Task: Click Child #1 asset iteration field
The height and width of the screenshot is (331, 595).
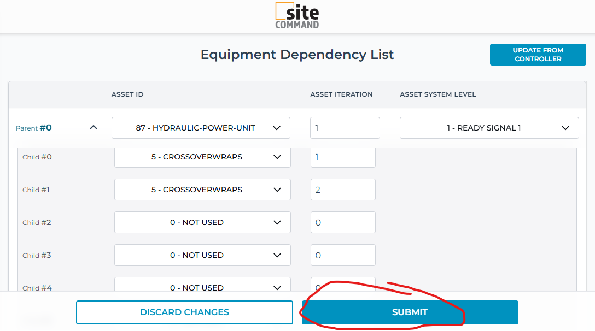Action: [342, 190]
